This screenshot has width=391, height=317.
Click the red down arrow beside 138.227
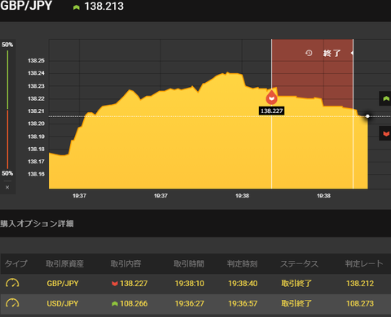coord(115,284)
